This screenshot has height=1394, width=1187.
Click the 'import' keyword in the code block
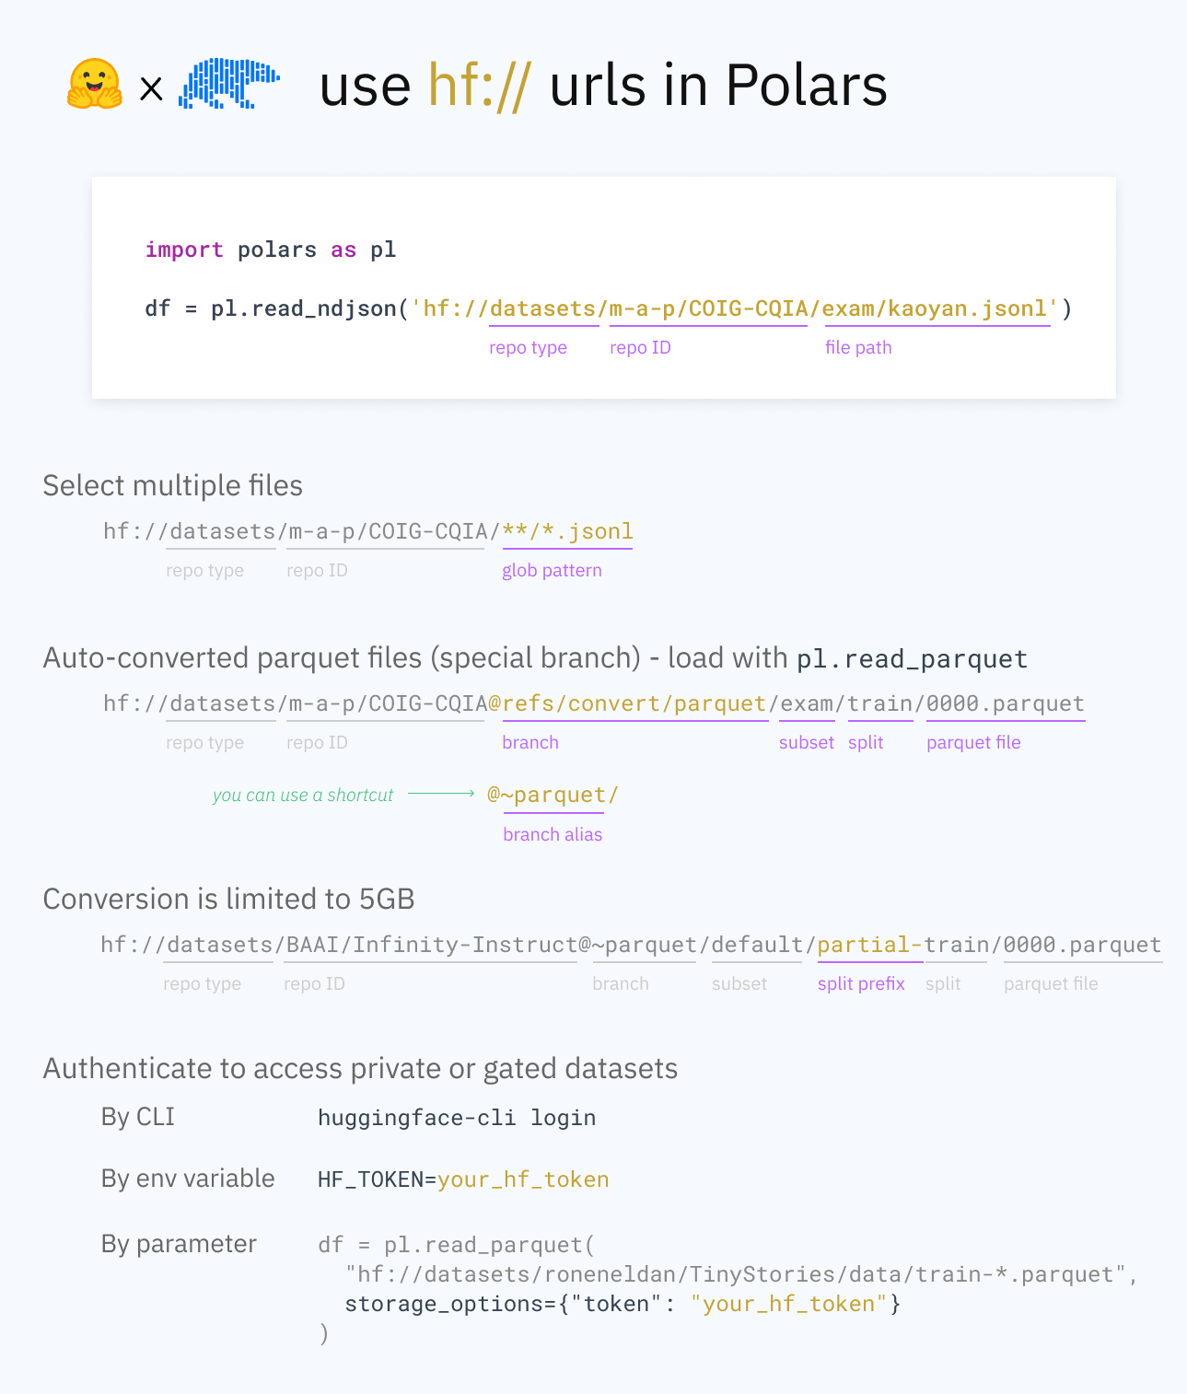[x=184, y=250]
